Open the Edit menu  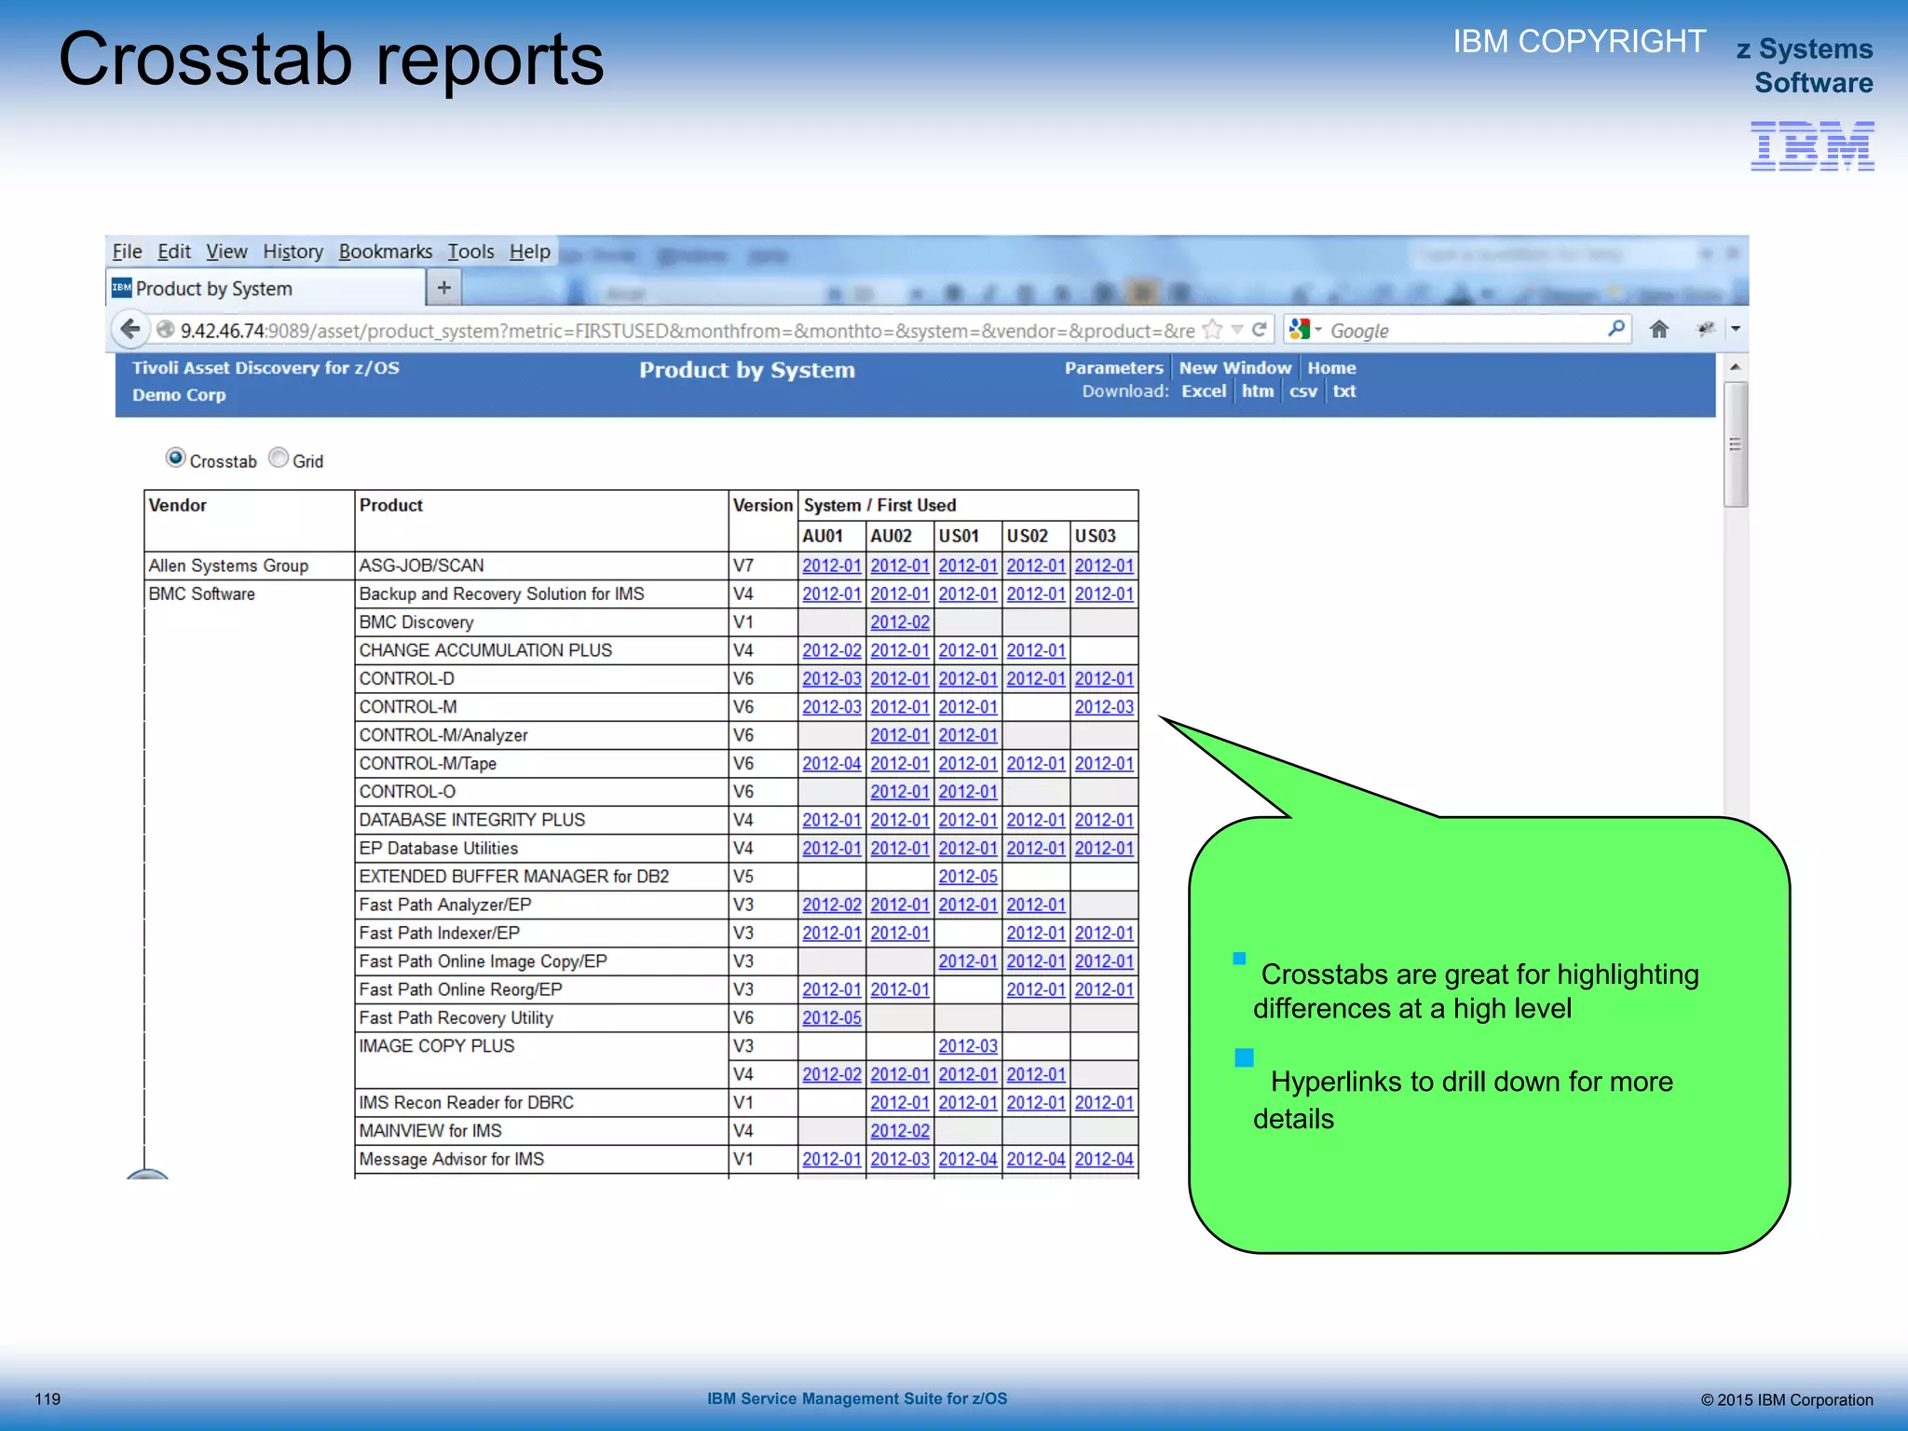click(x=173, y=252)
